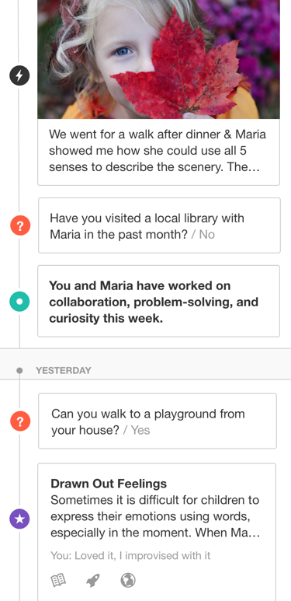Tap the orange question mark beside library question

(x=20, y=225)
